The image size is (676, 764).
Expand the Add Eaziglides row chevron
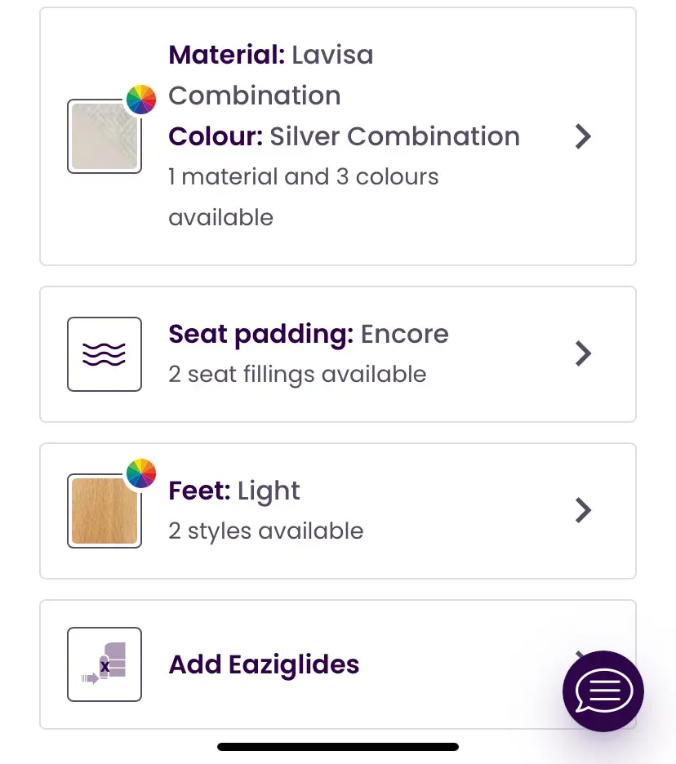[x=578, y=653]
